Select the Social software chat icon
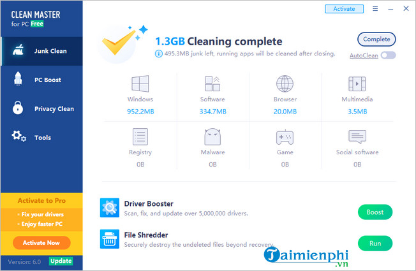The image size is (416, 271). point(357,136)
